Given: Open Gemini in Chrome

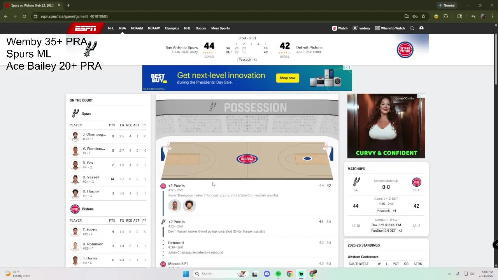Looking at the screenshot, I should (447, 5).
